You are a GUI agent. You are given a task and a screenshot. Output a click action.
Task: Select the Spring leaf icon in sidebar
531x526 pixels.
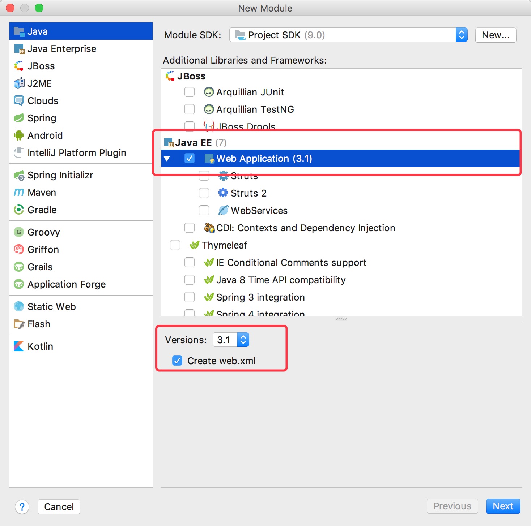(19, 118)
